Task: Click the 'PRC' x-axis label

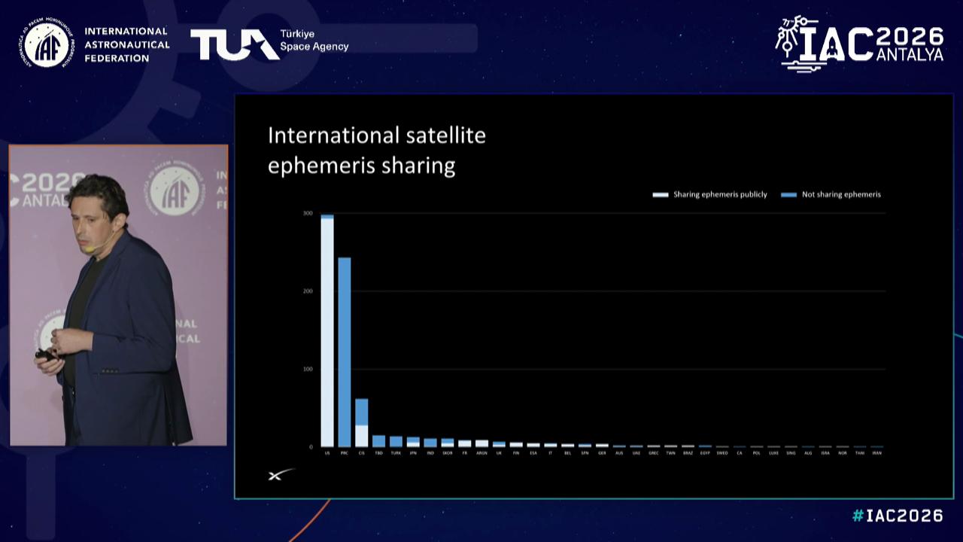Action: coord(345,453)
